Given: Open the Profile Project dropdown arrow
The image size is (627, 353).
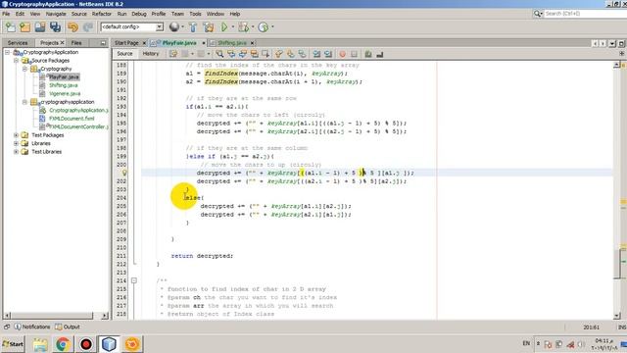Looking at the screenshot, I should [272, 27].
